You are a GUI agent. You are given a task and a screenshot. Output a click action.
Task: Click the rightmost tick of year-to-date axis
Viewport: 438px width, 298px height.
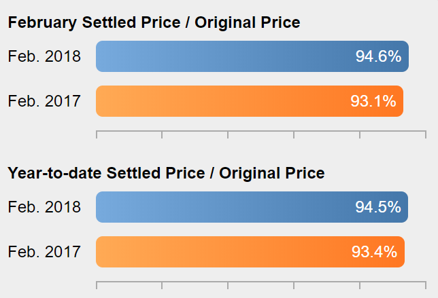[x=426, y=285]
